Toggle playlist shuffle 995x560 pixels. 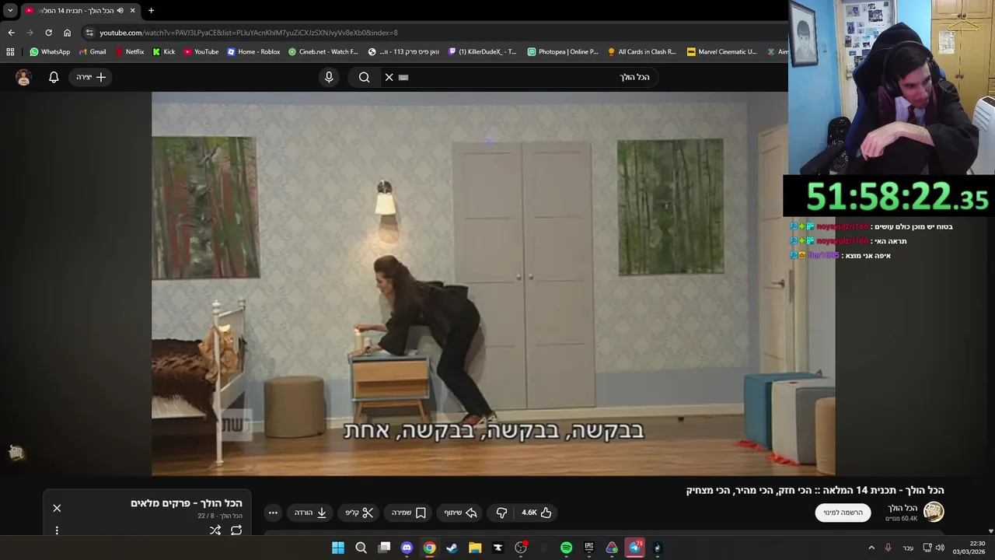215,530
